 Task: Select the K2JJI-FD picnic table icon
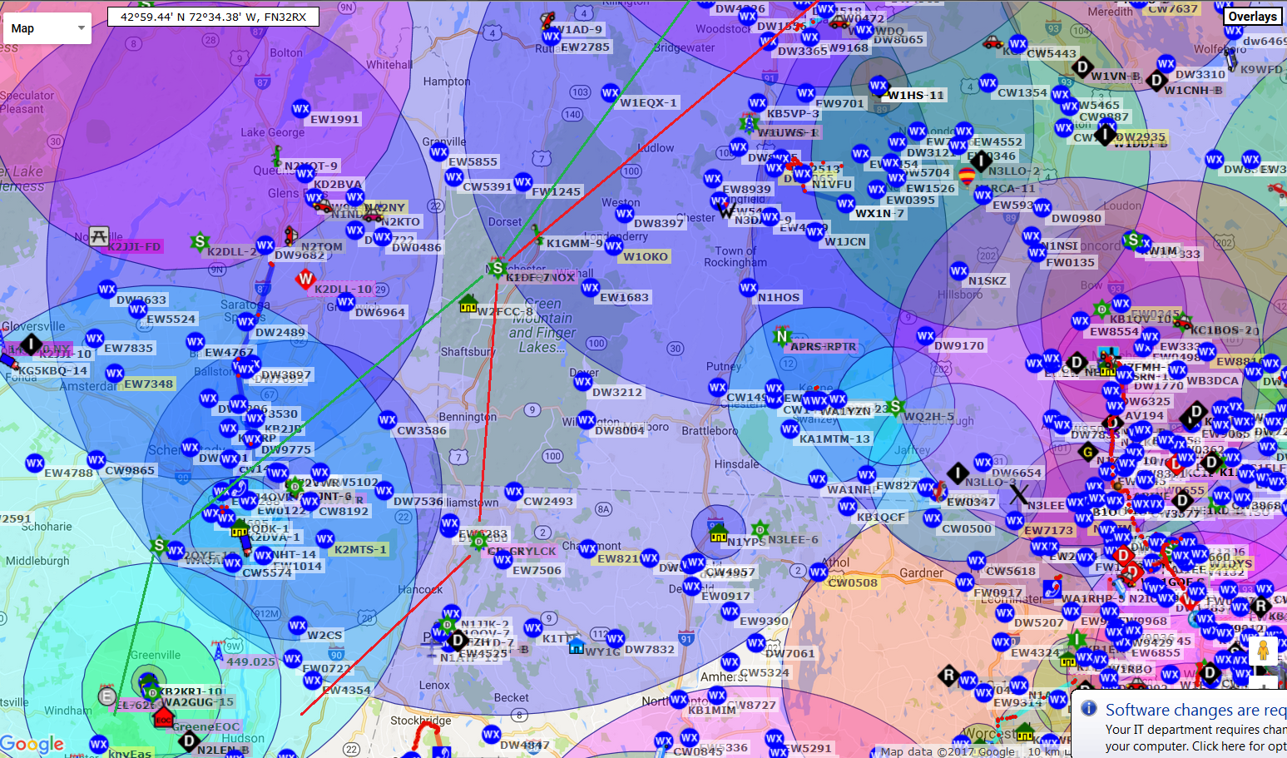99,236
